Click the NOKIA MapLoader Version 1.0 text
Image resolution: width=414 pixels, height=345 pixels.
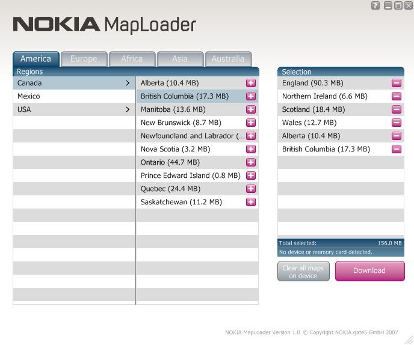(x=262, y=332)
